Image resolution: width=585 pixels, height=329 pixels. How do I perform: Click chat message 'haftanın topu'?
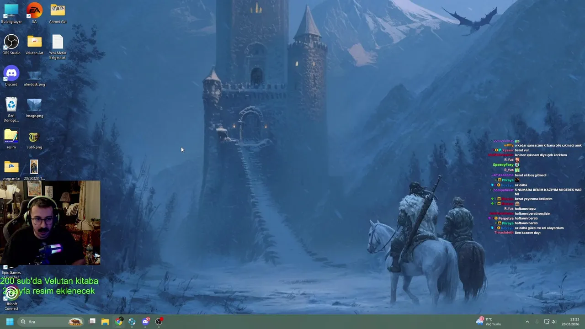[x=525, y=209]
